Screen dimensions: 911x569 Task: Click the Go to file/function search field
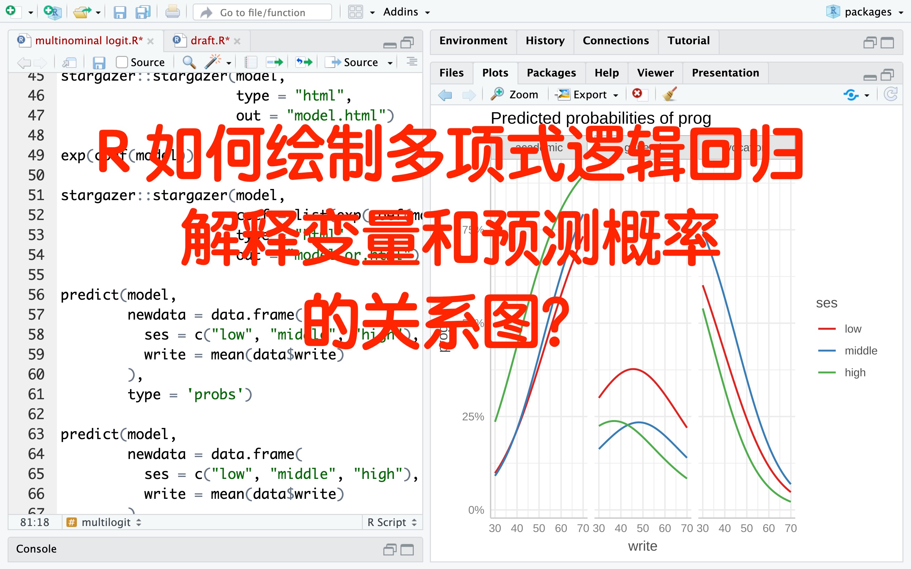[x=262, y=12]
